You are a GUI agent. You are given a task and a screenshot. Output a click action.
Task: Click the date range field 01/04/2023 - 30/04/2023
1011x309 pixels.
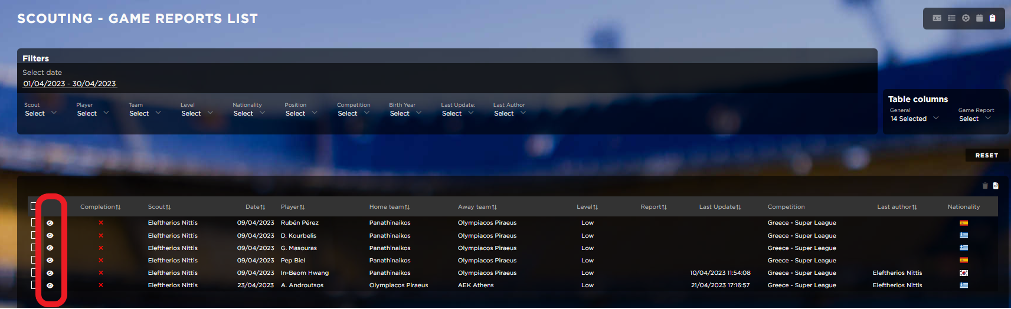point(70,84)
